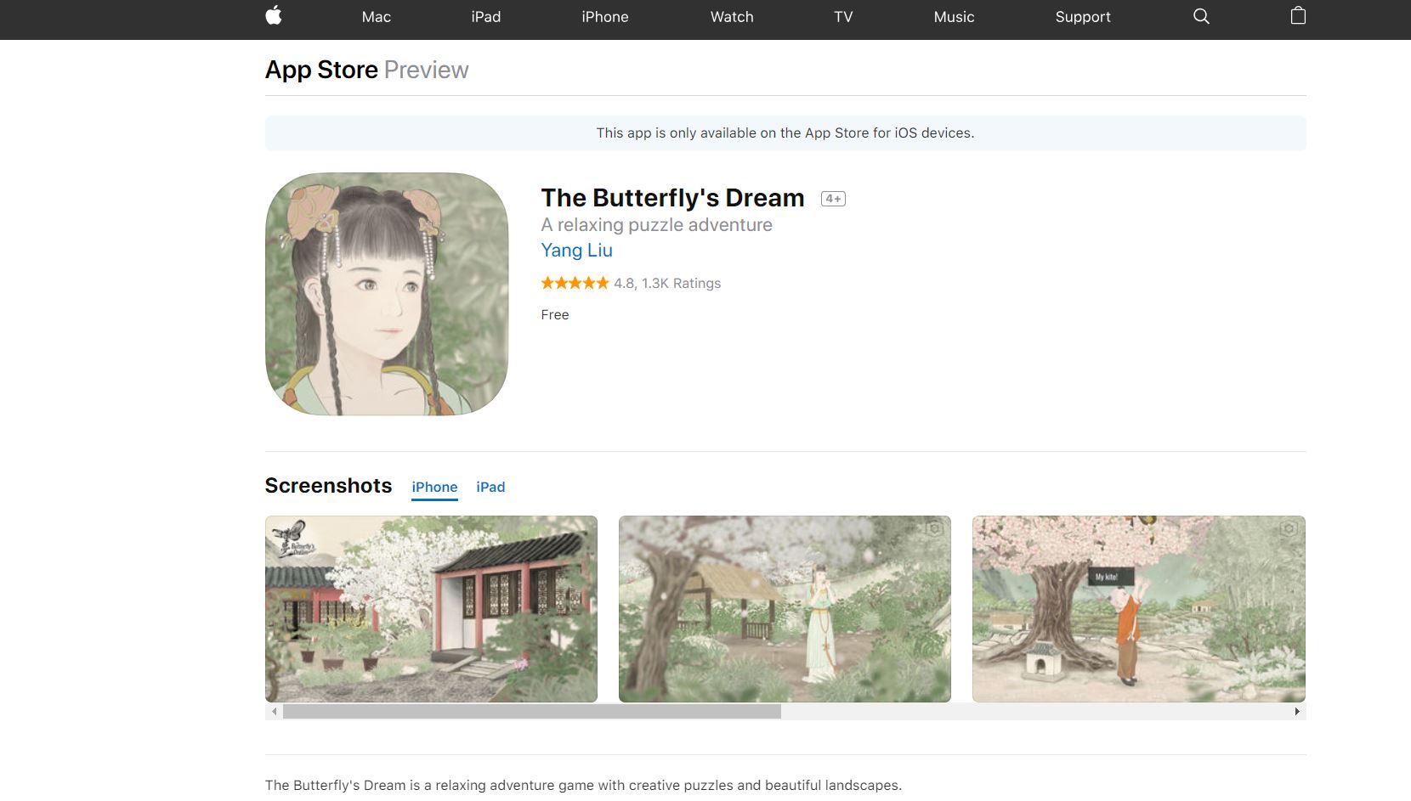Image resolution: width=1411 pixels, height=801 pixels.
Task: Click The Butterfly's Dream app icon
Action: pyautogui.click(x=387, y=294)
